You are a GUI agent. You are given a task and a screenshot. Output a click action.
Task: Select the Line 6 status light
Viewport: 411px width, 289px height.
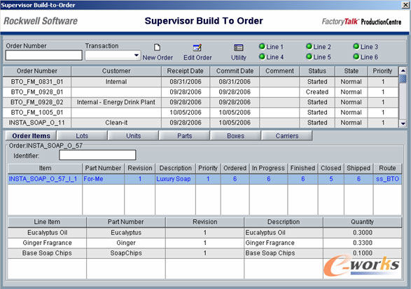356,57
